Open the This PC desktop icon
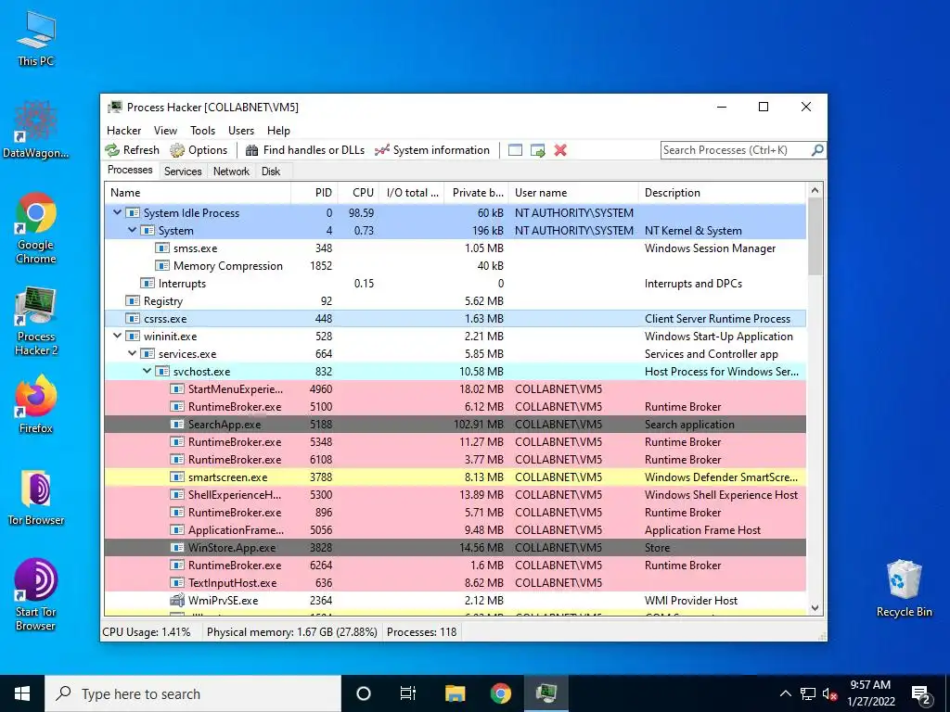 pos(36,38)
